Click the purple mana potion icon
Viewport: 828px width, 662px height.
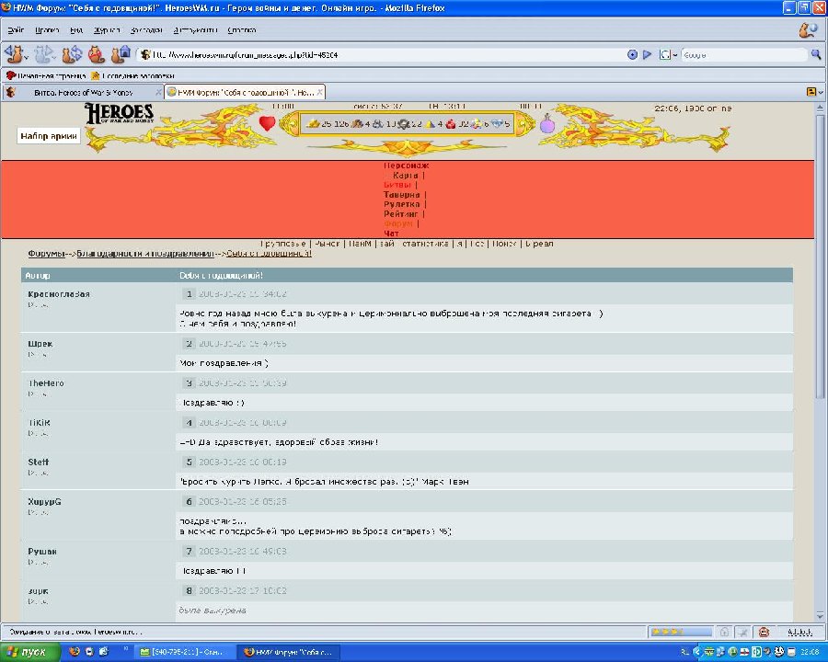point(547,123)
